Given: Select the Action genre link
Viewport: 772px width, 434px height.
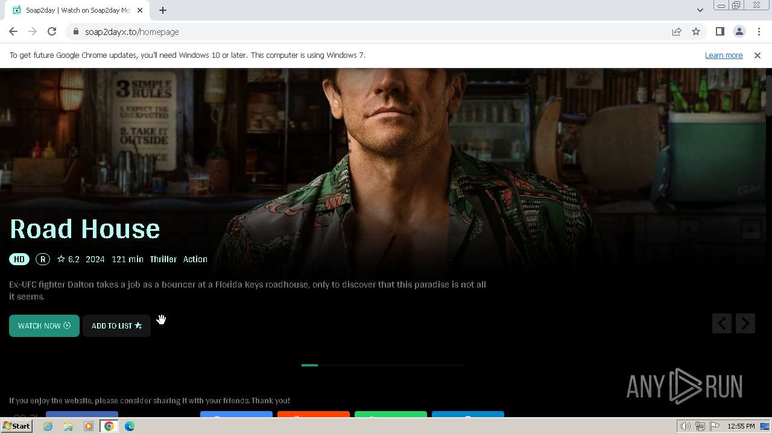Looking at the screenshot, I should 195,259.
